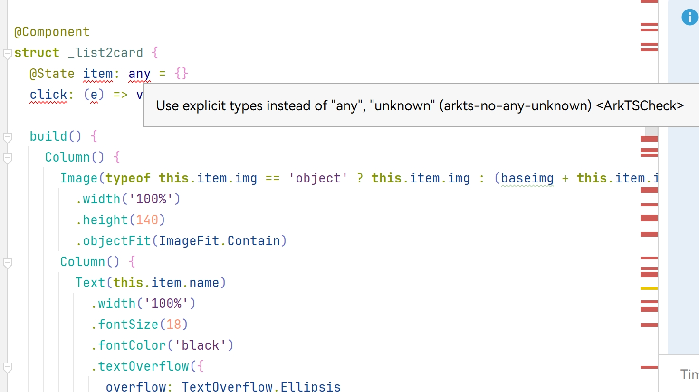Click the blue info icon at top right
Screen dimensions: 699x392
689,17
